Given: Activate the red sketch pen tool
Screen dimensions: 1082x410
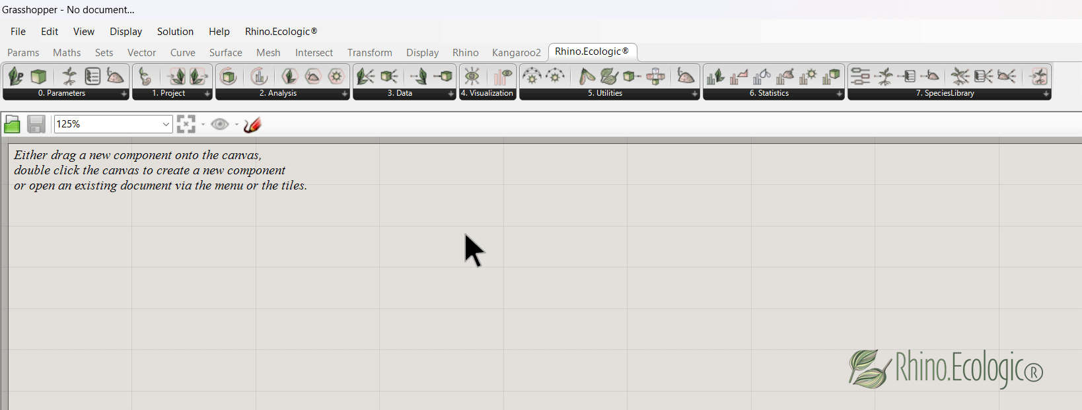Looking at the screenshot, I should click(252, 124).
